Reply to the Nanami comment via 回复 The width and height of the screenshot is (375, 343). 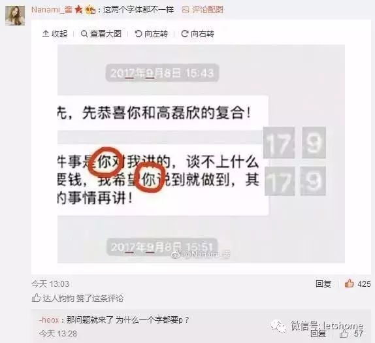coord(323,284)
